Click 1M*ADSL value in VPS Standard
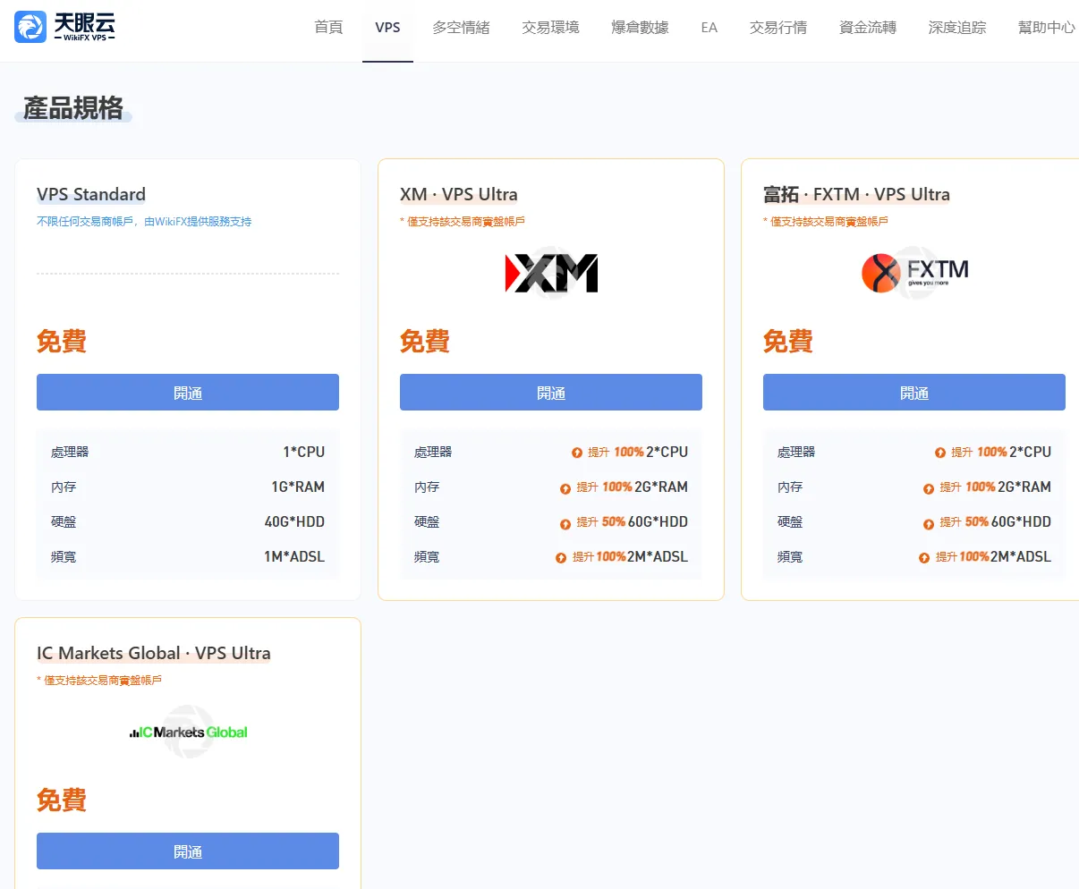This screenshot has width=1079, height=889. 294,556
